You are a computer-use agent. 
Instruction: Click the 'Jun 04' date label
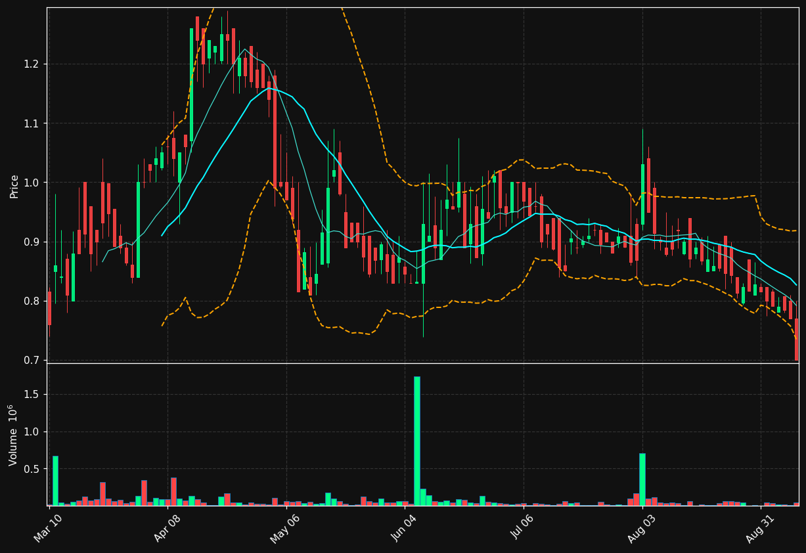tap(403, 528)
